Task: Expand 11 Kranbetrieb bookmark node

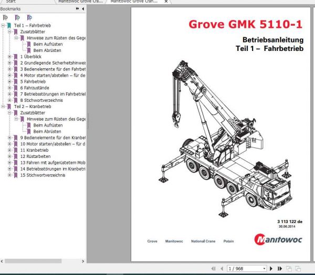Action: 9,150
